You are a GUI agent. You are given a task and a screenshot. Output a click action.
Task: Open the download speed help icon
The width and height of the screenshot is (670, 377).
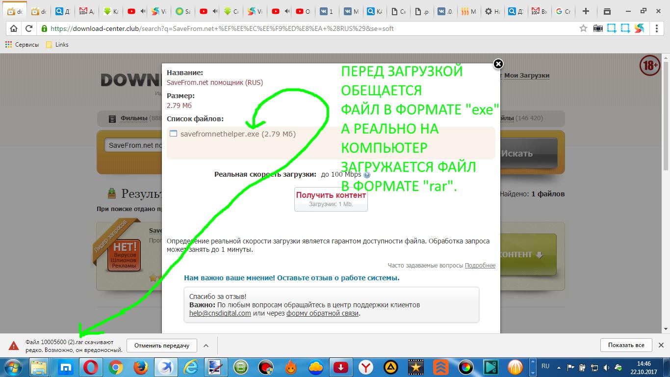366,175
